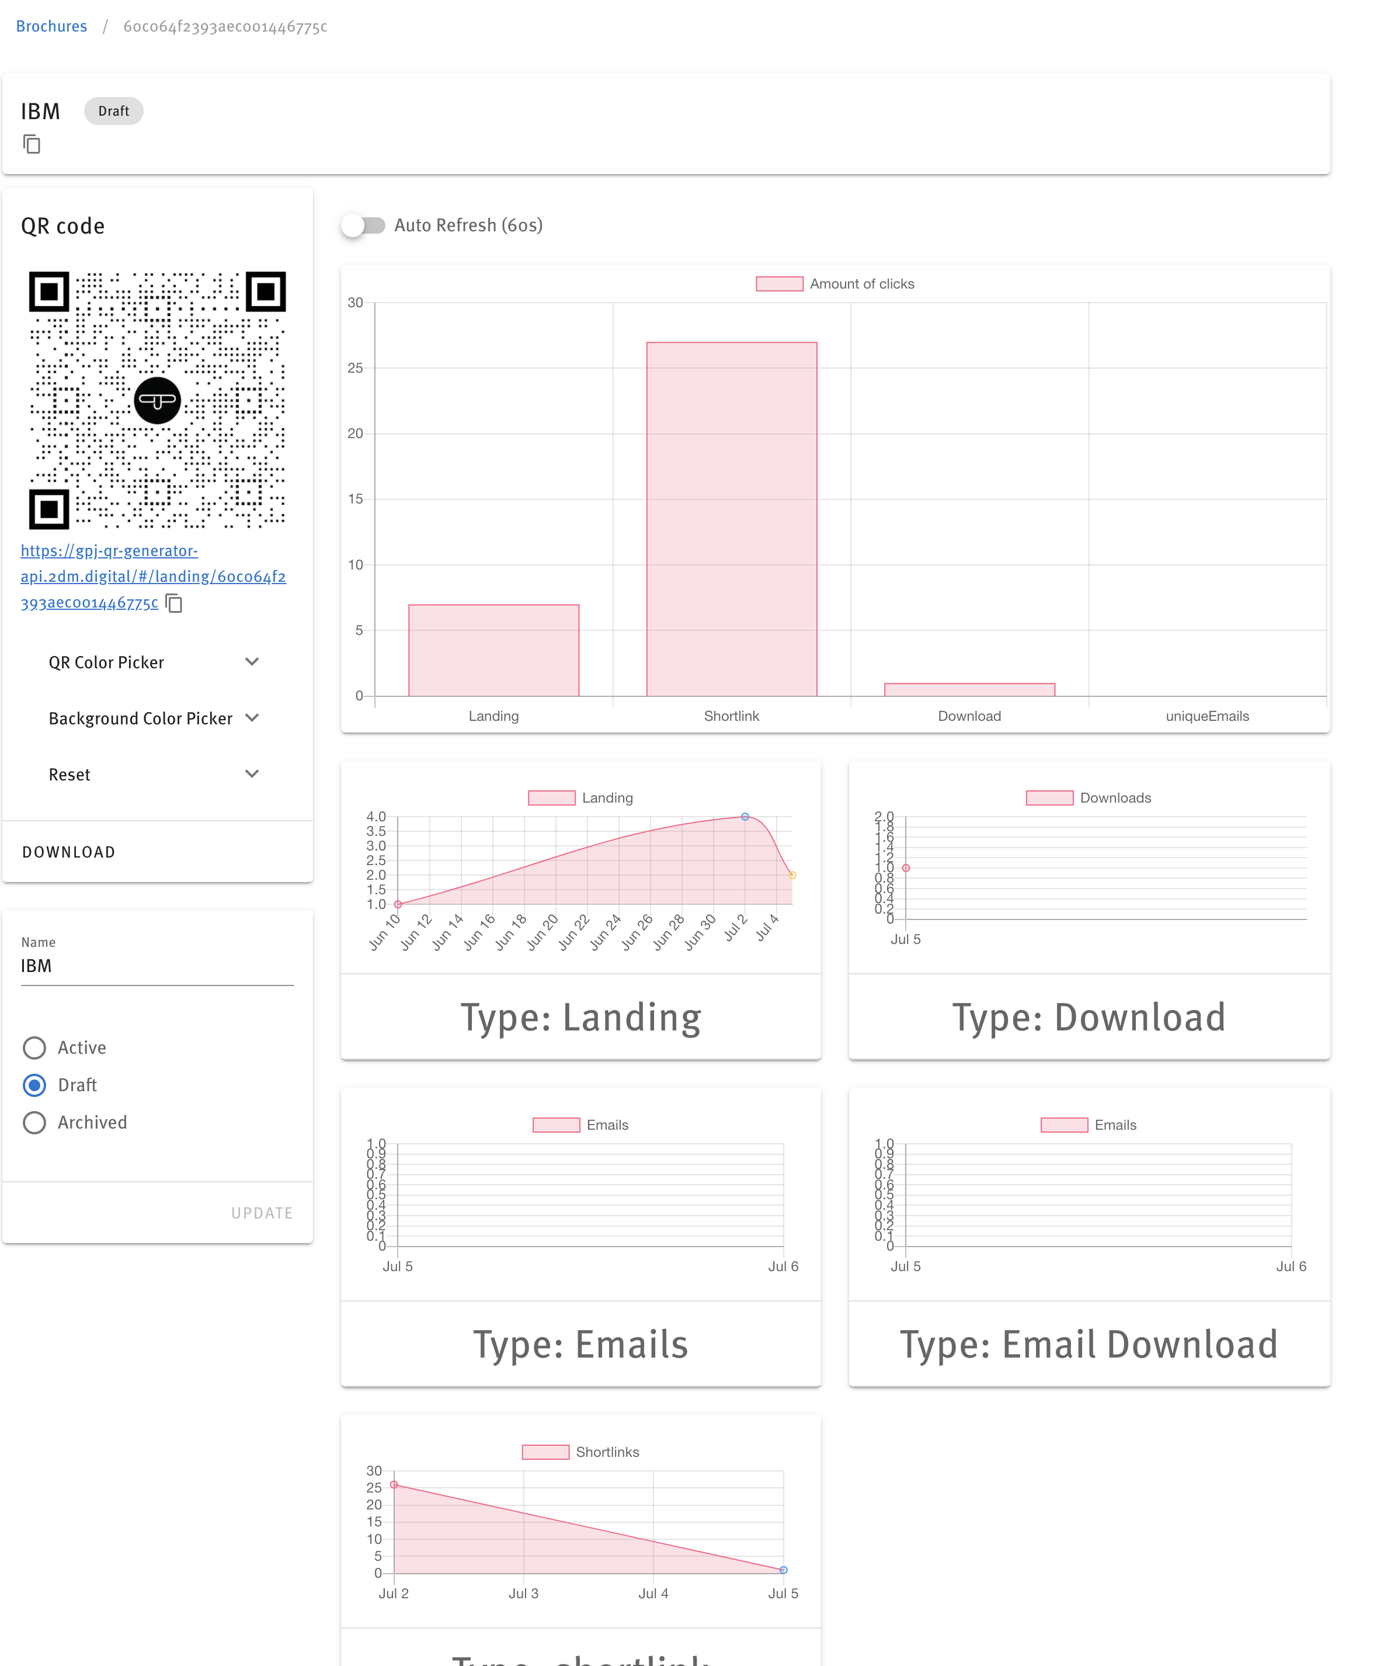Click the Draft status chip

click(x=113, y=111)
